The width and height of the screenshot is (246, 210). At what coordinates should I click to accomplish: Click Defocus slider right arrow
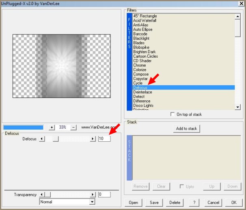93,139
